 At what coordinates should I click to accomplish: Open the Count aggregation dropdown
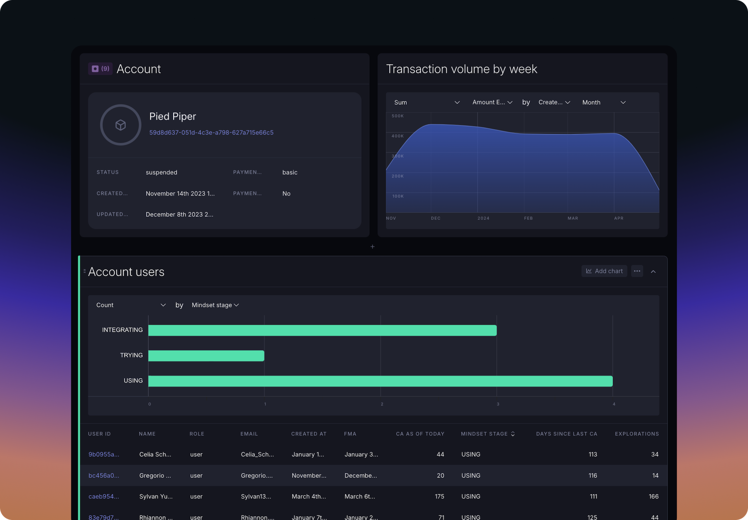click(x=131, y=305)
